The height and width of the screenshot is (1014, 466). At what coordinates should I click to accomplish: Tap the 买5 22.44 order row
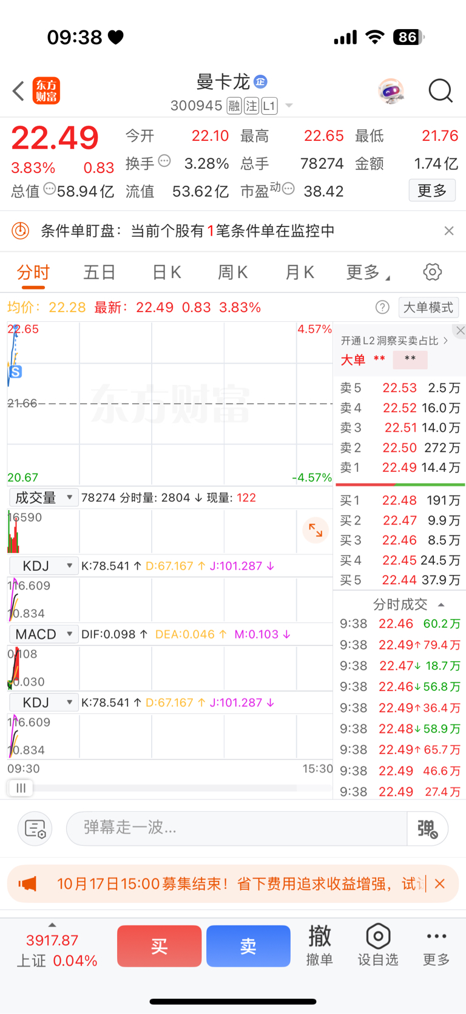400,580
